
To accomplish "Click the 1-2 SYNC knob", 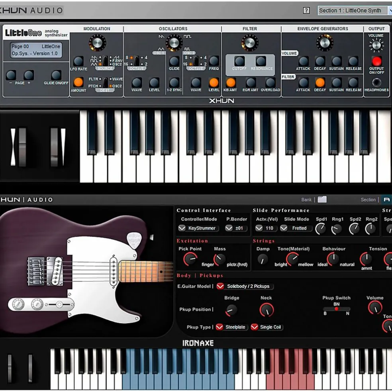I will click(x=174, y=82).
